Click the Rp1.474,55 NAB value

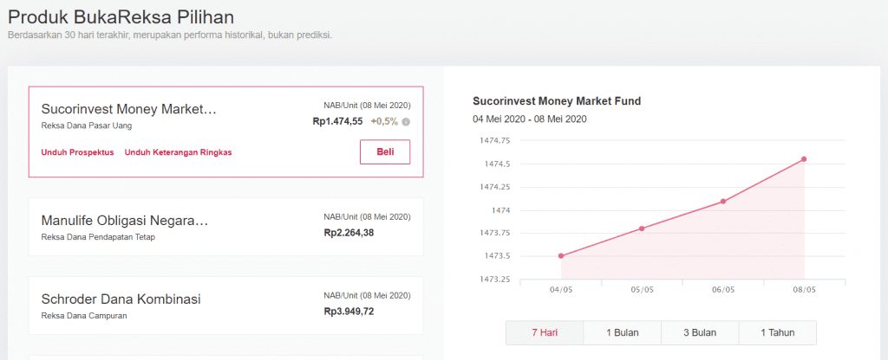(x=337, y=122)
